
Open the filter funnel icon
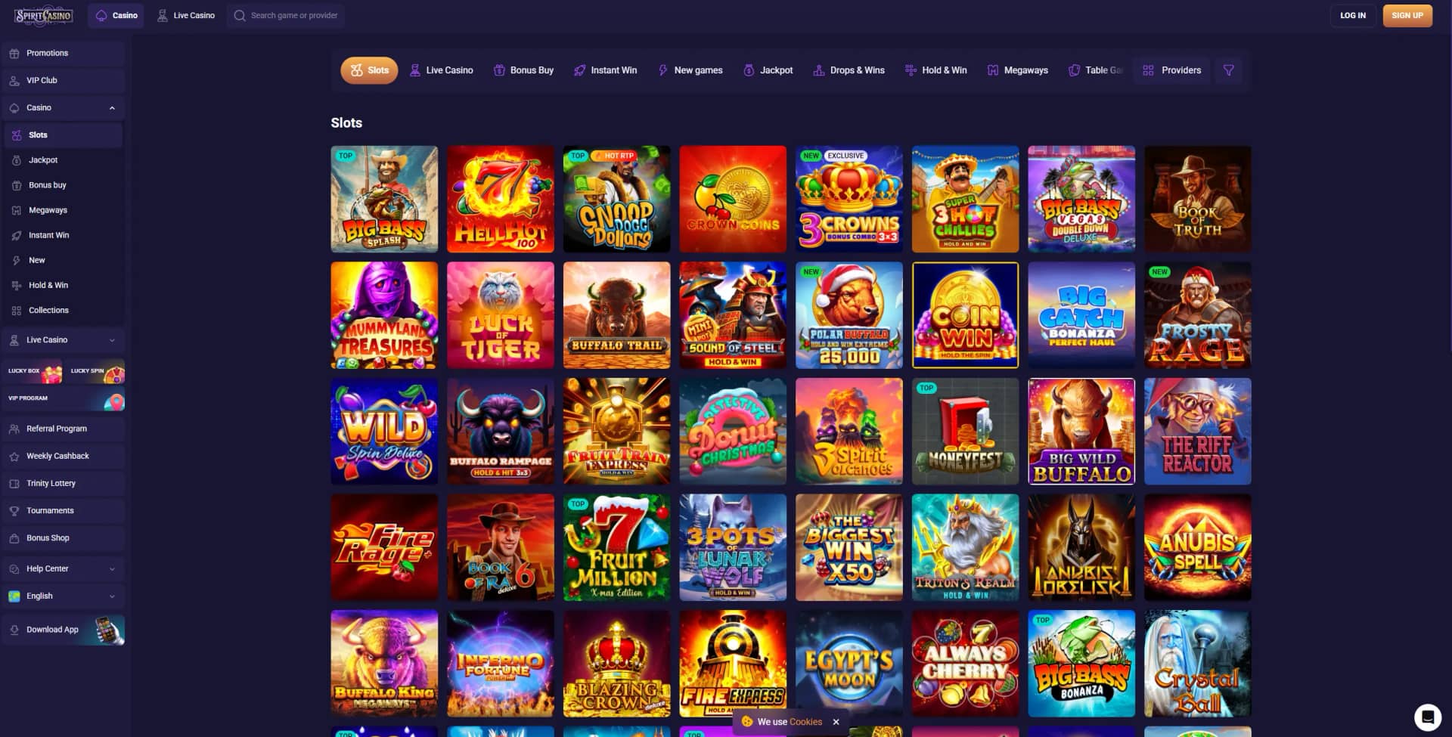click(1228, 70)
